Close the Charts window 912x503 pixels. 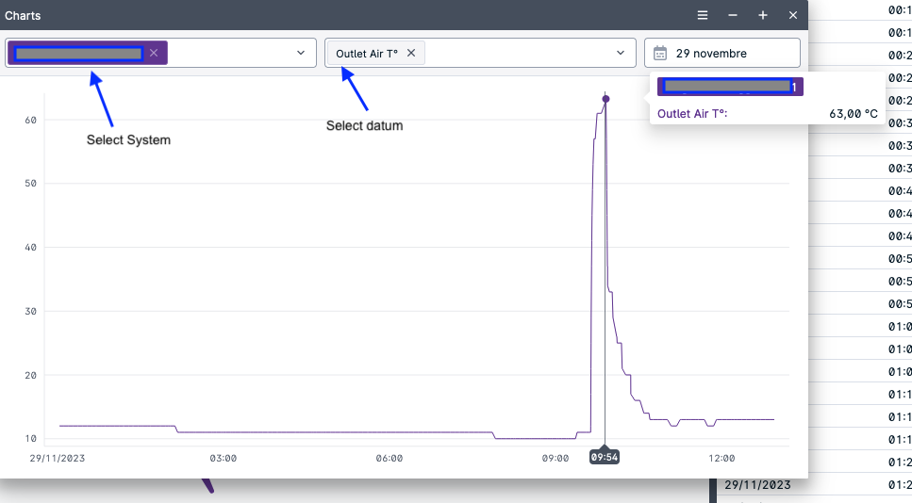(x=793, y=15)
